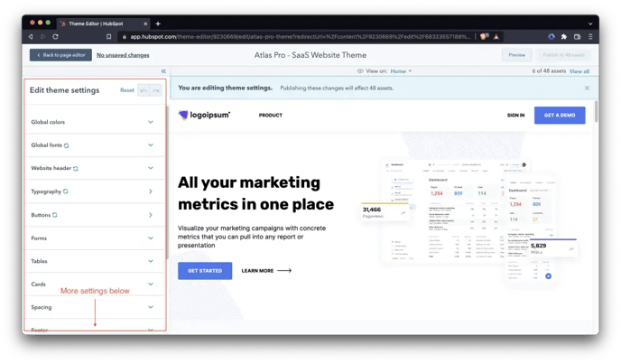Click the redo arrow icon
The width and height of the screenshot is (621, 364).
pyautogui.click(x=156, y=91)
